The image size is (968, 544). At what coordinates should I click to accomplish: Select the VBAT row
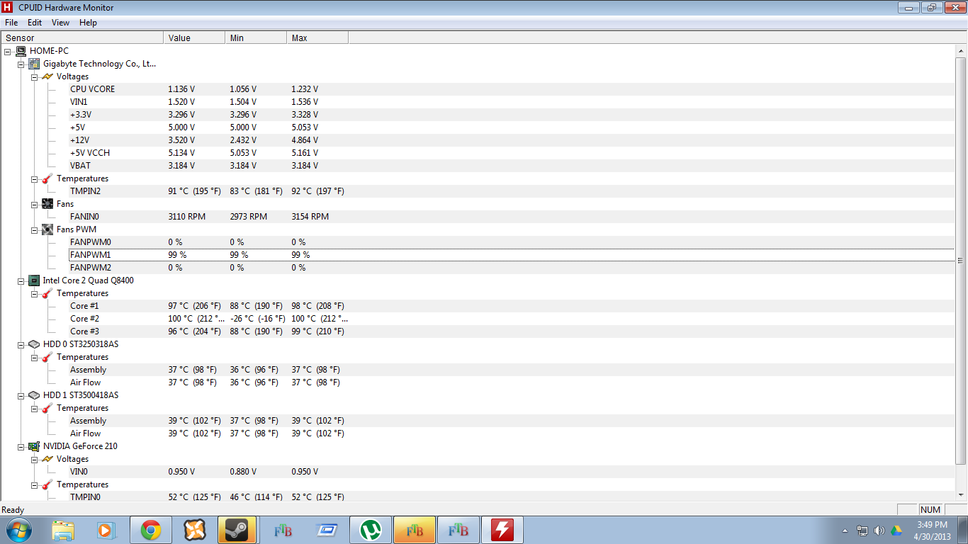(512, 166)
